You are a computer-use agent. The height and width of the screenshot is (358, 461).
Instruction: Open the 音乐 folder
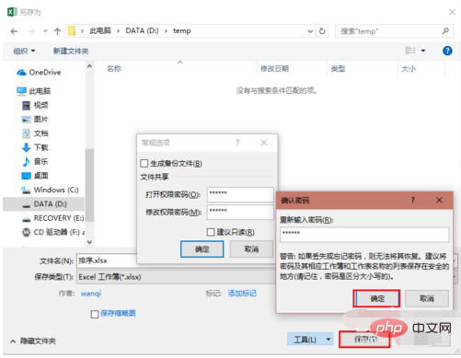pyautogui.click(x=35, y=162)
